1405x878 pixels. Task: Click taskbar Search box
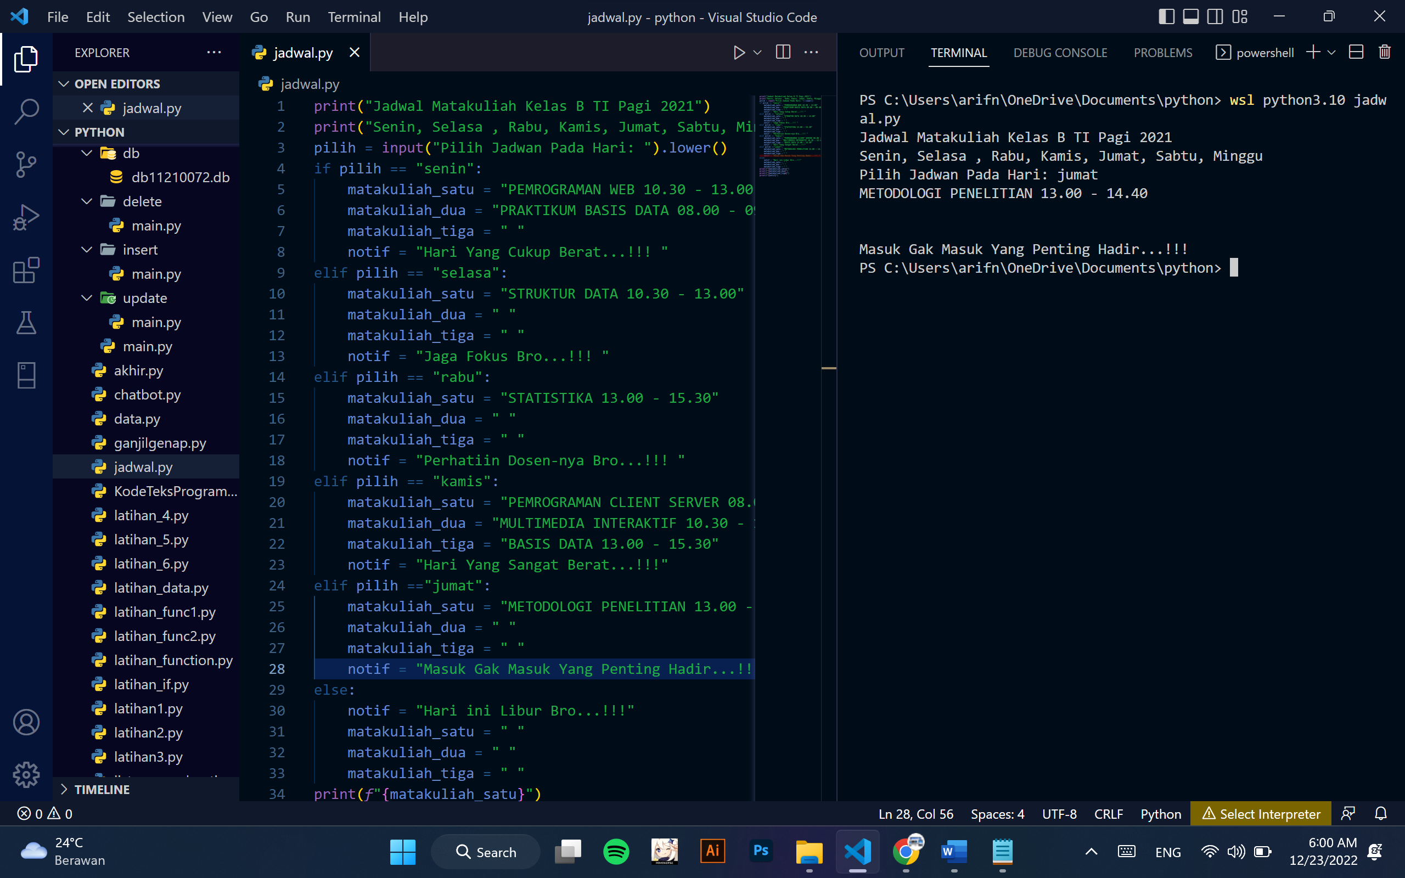(x=485, y=852)
